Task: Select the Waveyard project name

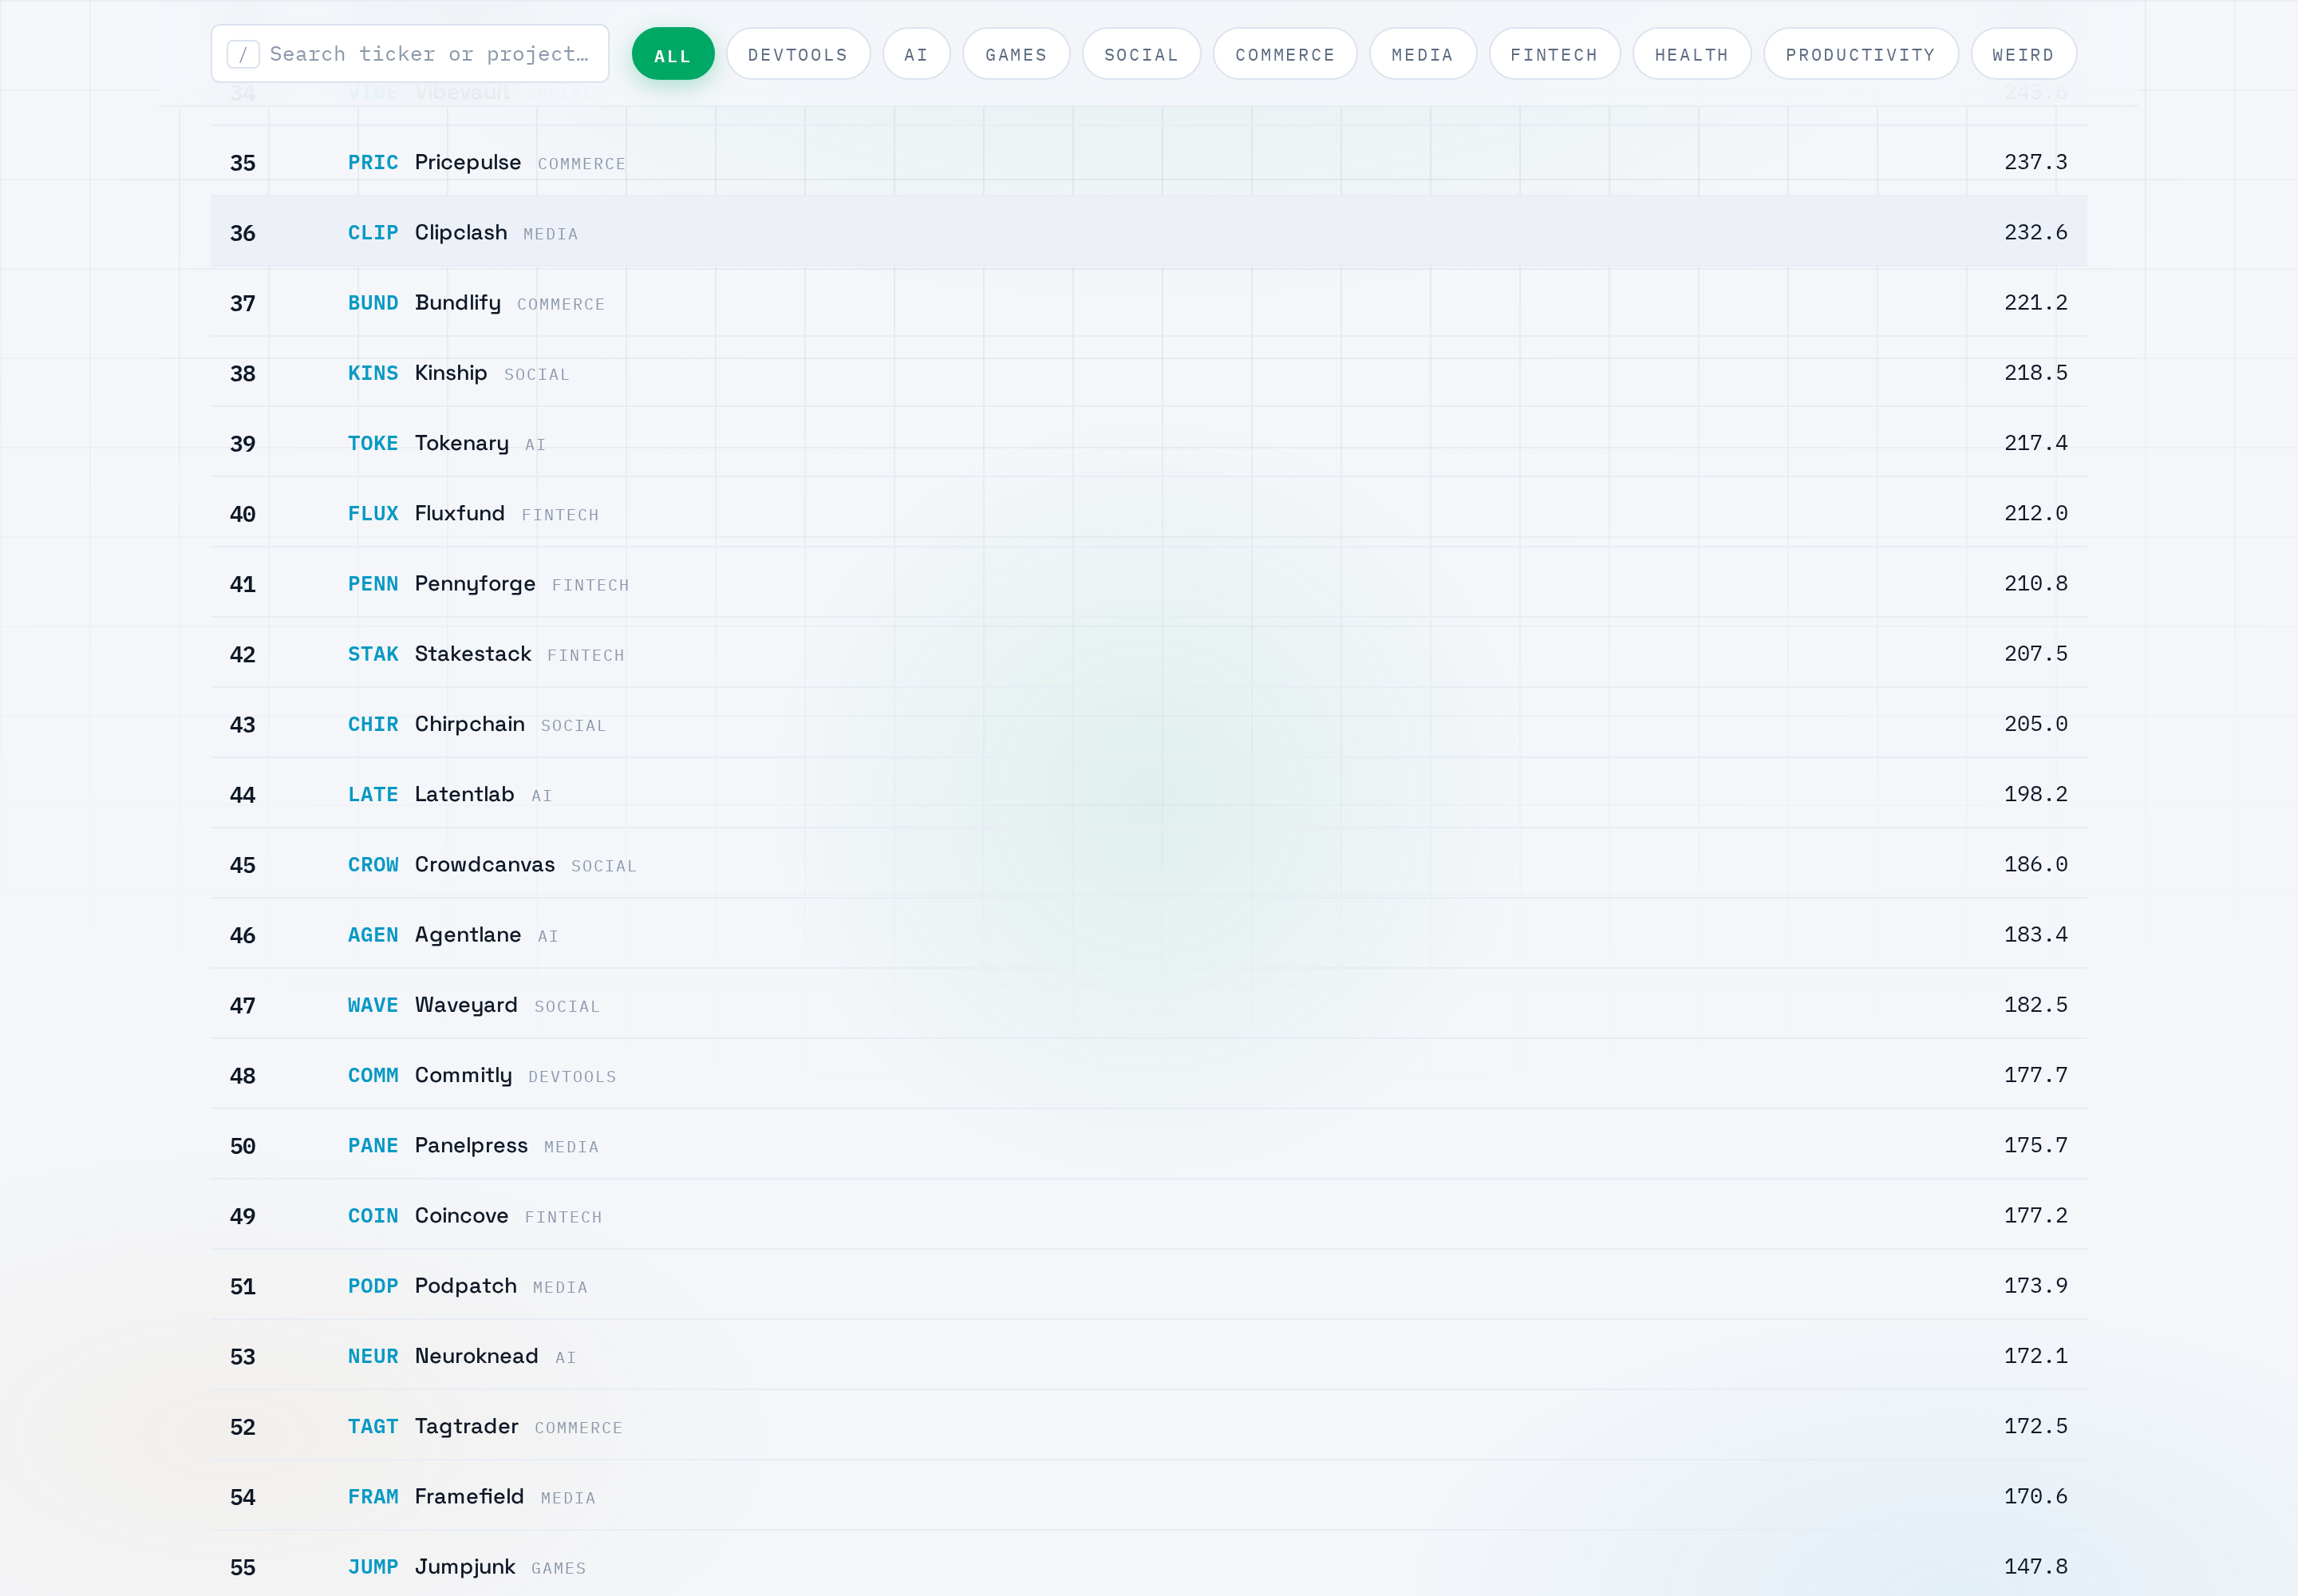Action: [466, 1004]
